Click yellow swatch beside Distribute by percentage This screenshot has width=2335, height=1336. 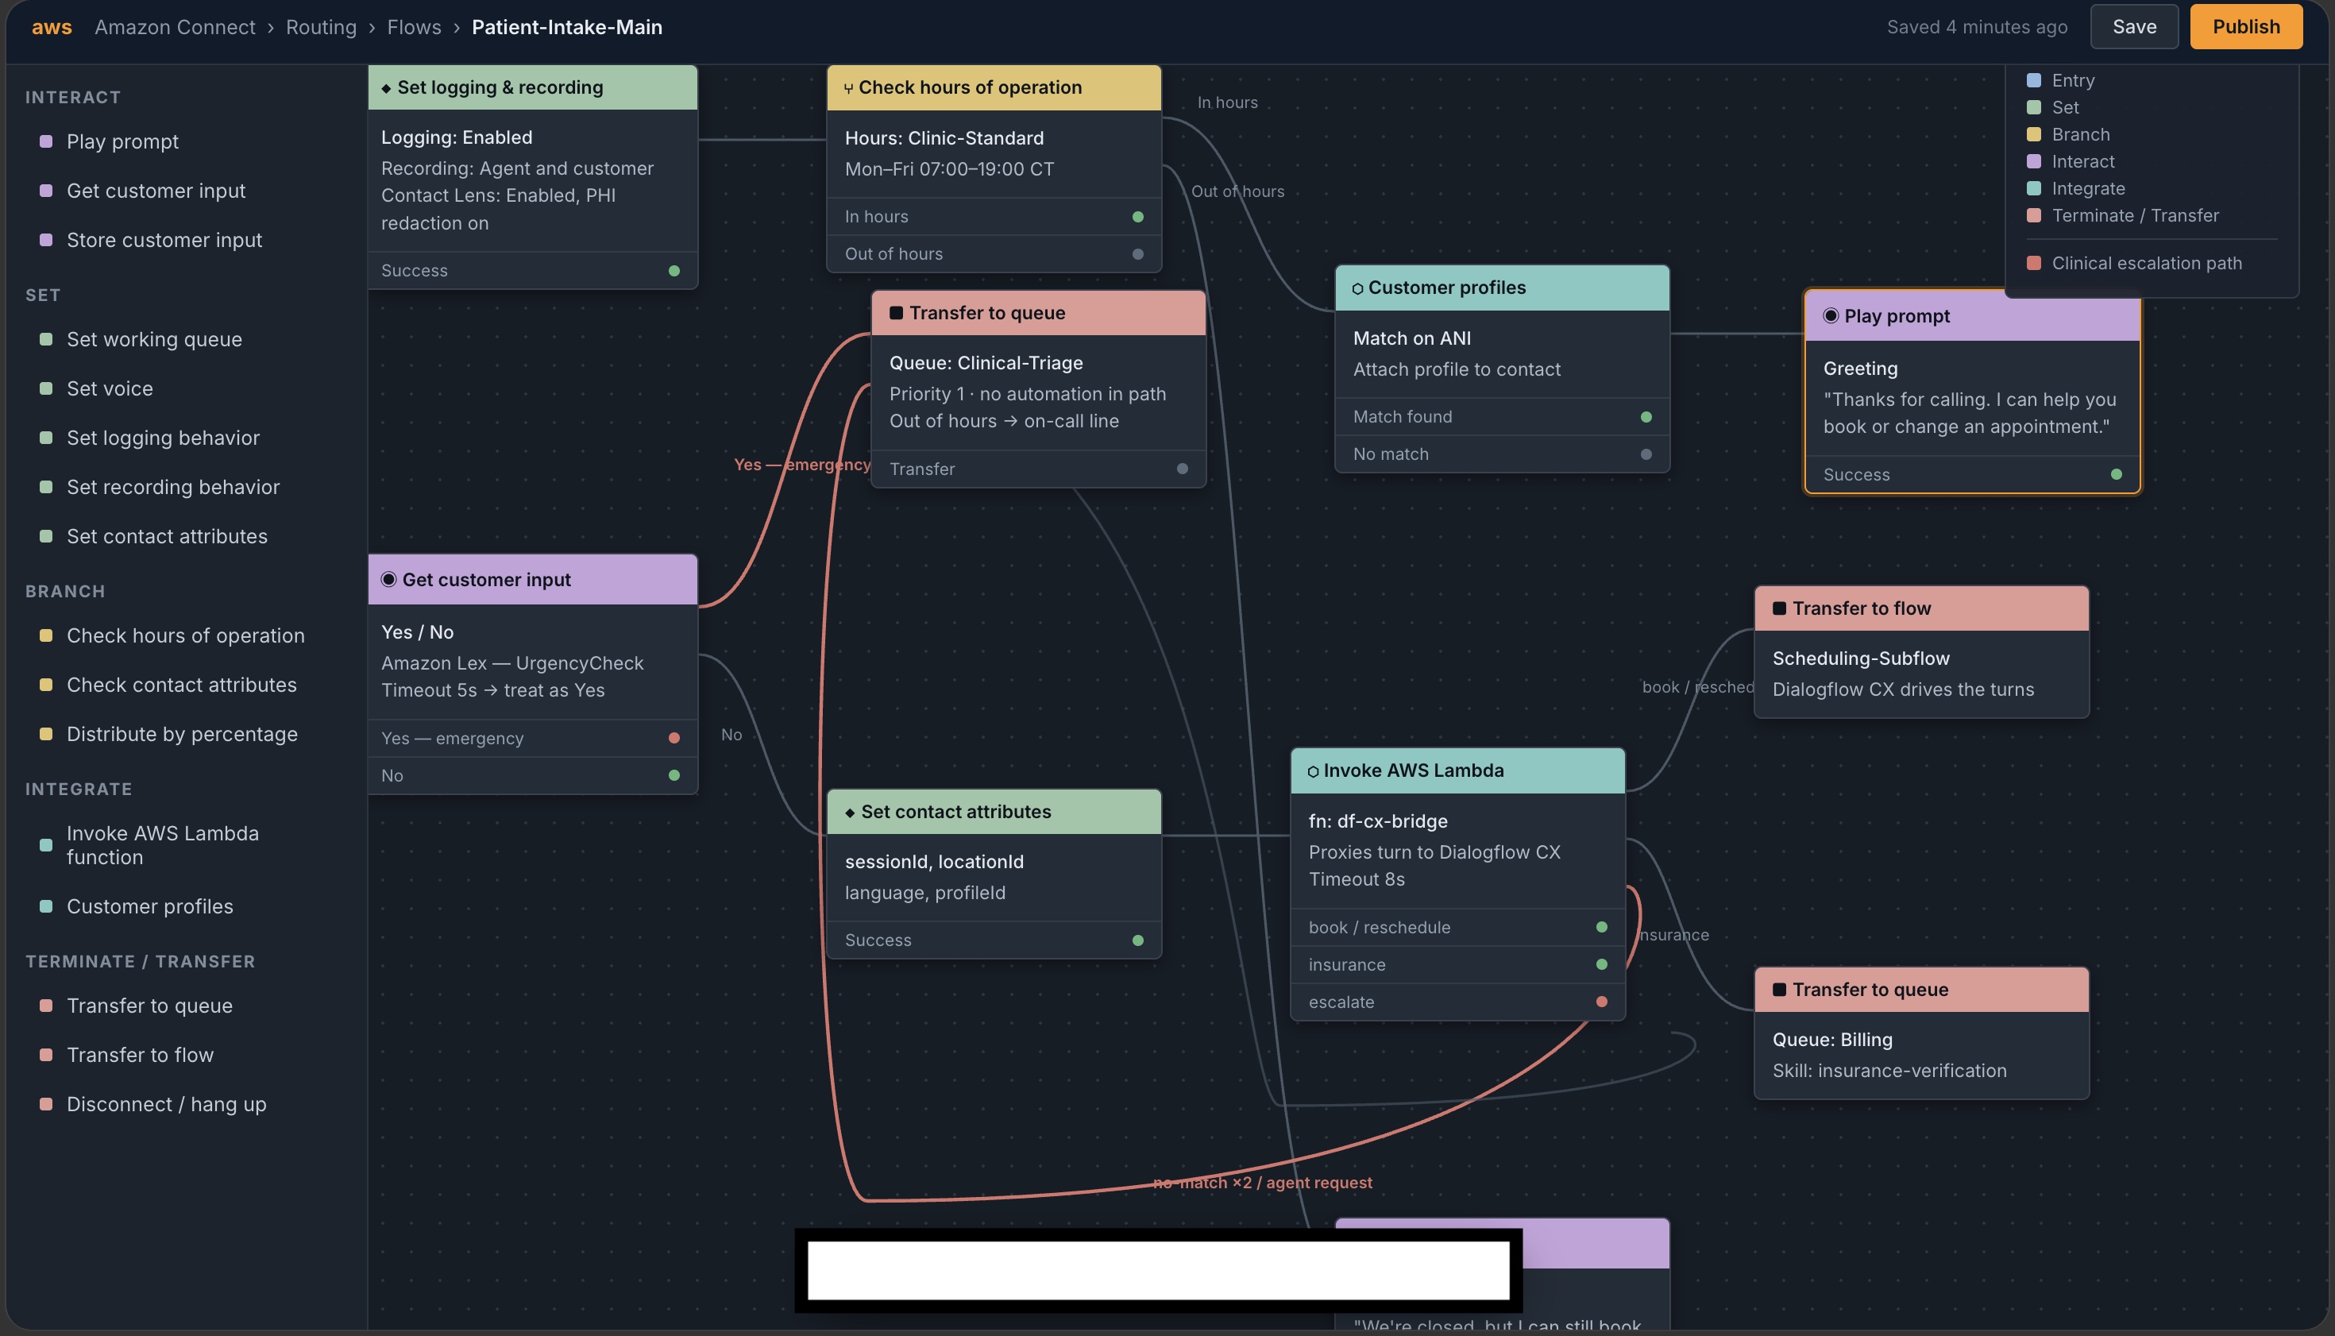coord(46,734)
